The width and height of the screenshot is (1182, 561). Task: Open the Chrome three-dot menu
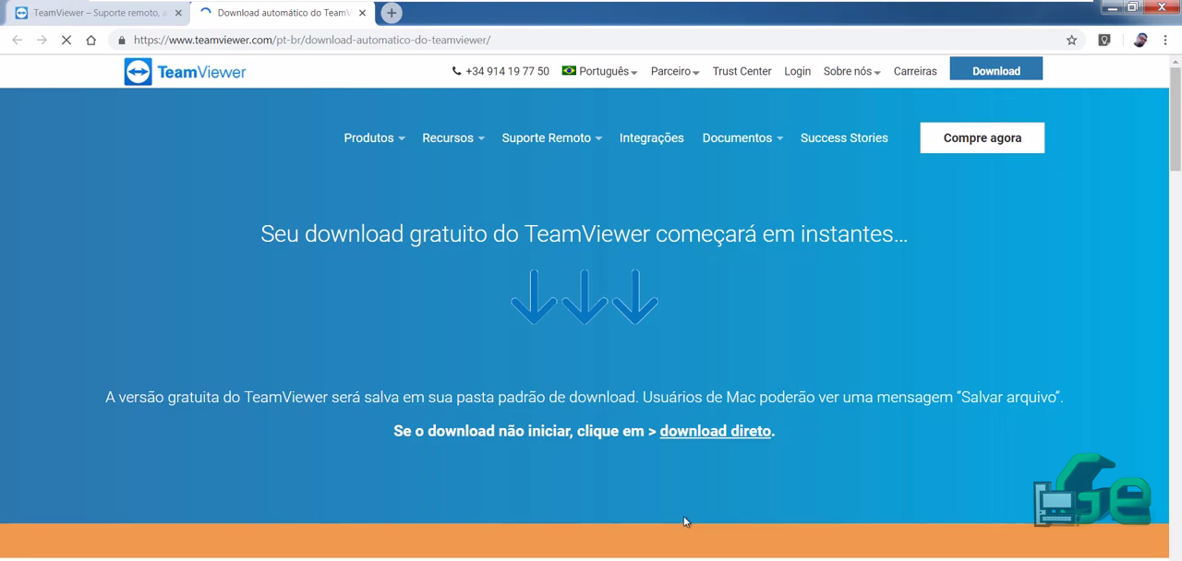1165,40
